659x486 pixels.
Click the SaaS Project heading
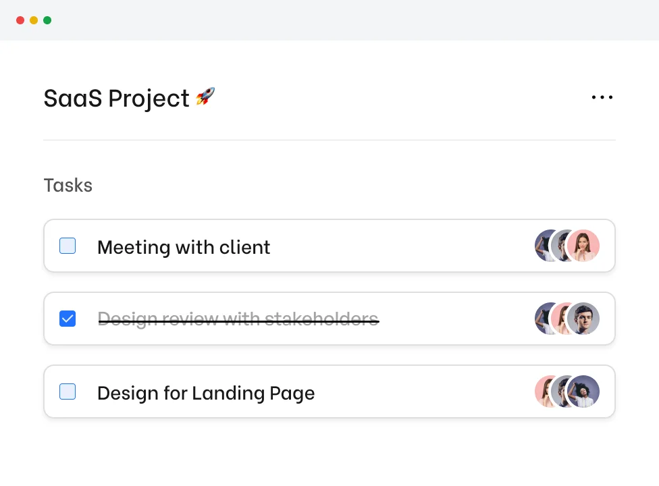116,99
